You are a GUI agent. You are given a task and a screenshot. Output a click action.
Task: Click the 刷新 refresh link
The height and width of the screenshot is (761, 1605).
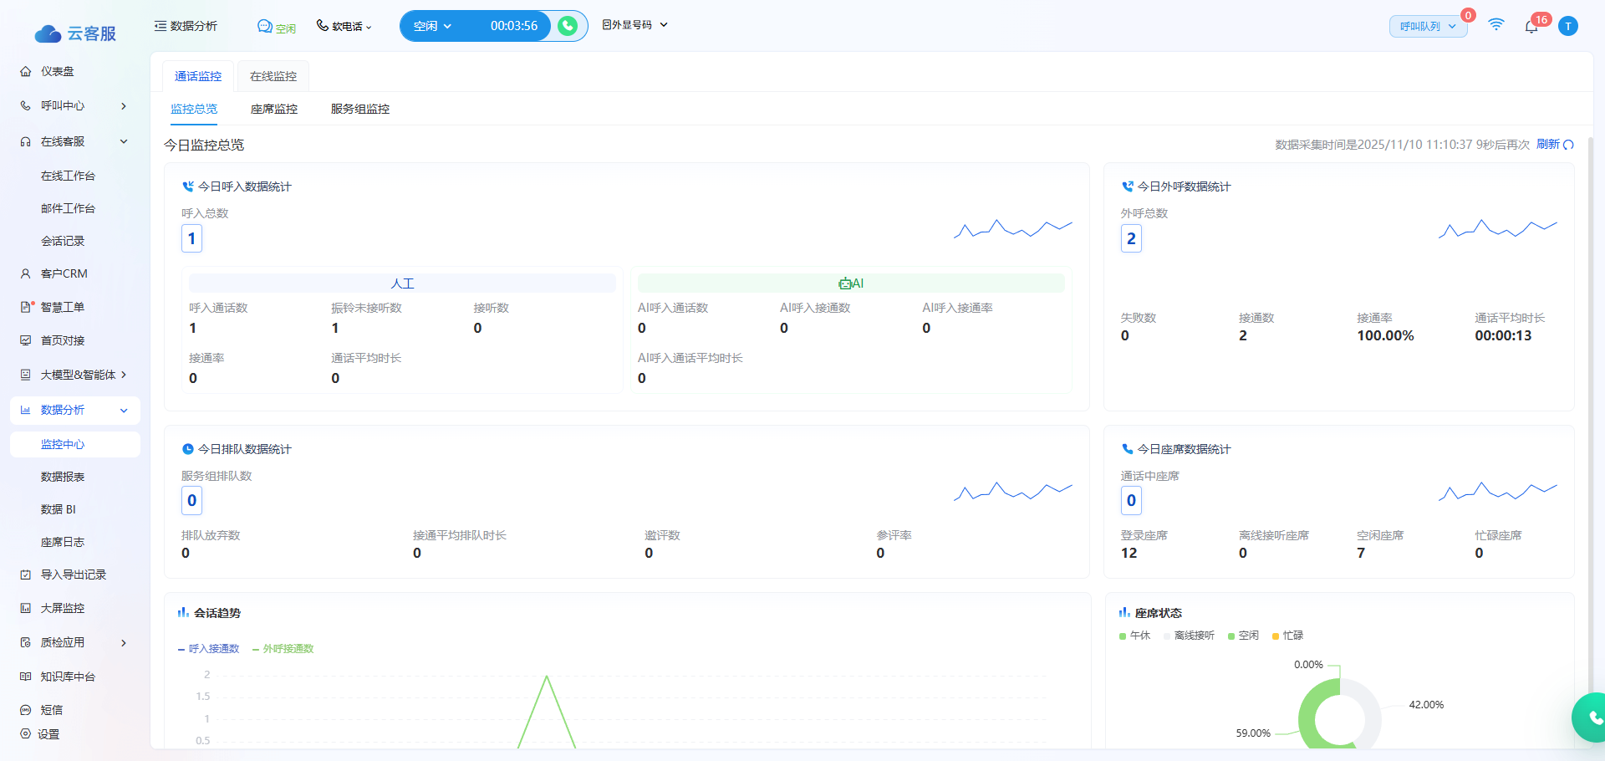point(1547,145)
